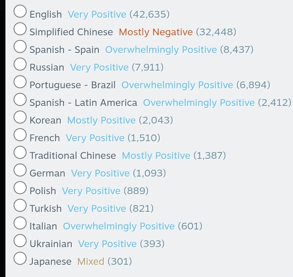Click the Mostly Negative rating text
Image resolution: width=293 pixels, height=277 pixels.
pyautogui.click(x=156, y=32)
